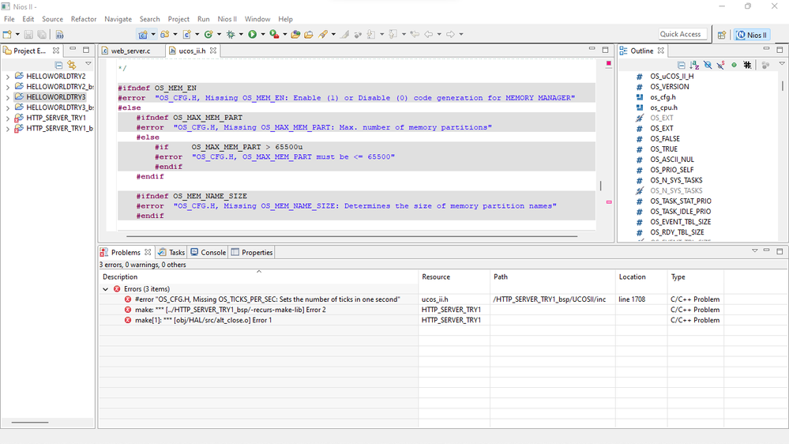Click the New file toolbar icon
The image size is (789, 444).
pyautogui.click(x=7, y=35)
